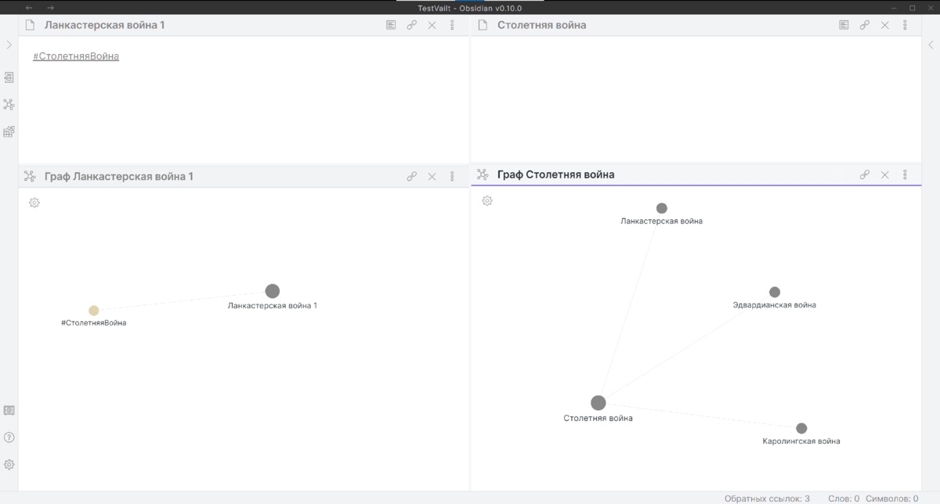This screenshot has width=940, height=504.
Task: Click 'Символов: 0' in status bar
Action: click(x=892, y=498)
